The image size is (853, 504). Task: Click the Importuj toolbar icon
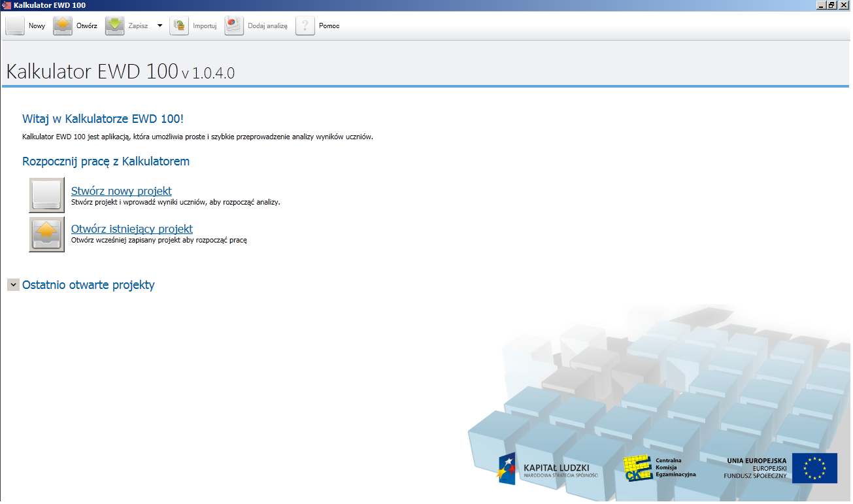point(179,25)
